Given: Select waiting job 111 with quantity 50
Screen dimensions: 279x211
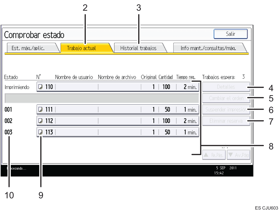Looking at the screenshot, I should (x=118, y=109).
